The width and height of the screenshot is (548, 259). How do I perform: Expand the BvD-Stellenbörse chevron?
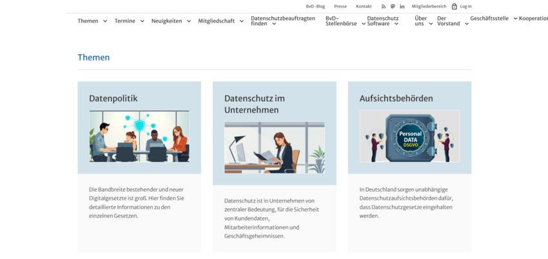[363, 24]
